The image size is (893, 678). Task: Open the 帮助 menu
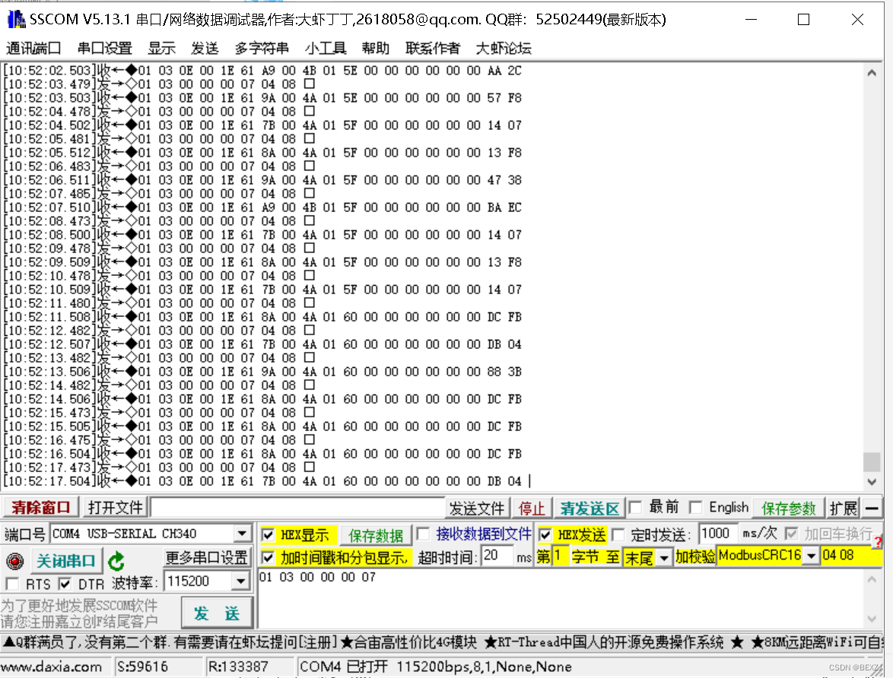point(375,49)
